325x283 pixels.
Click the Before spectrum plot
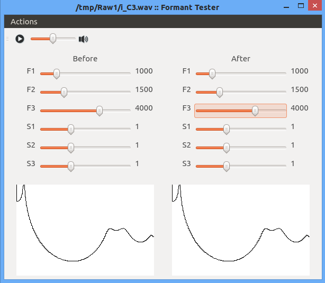pos(85,230)
